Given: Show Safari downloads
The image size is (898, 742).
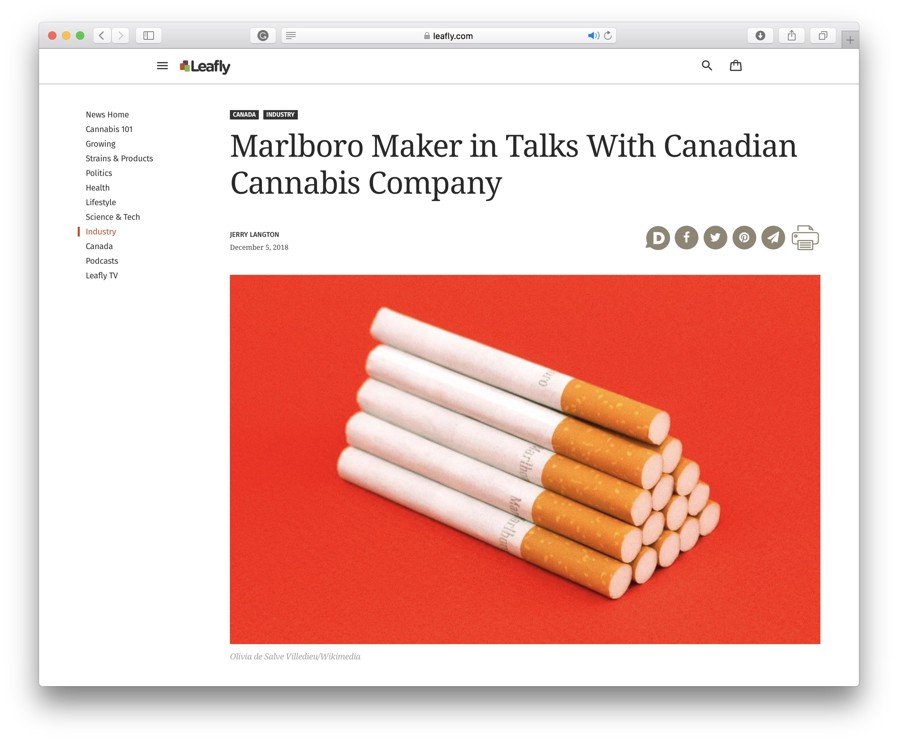Looking at the screenshot, I should pyautogui.click(x=760, y=36).
